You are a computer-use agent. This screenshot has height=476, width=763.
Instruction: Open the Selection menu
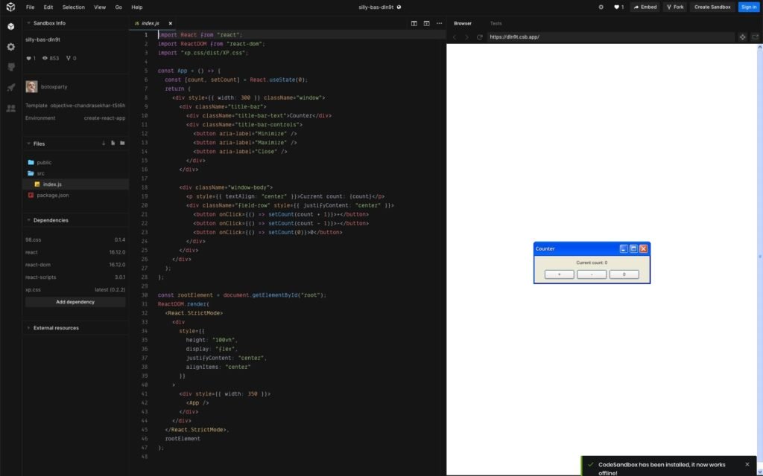point(73,7)
